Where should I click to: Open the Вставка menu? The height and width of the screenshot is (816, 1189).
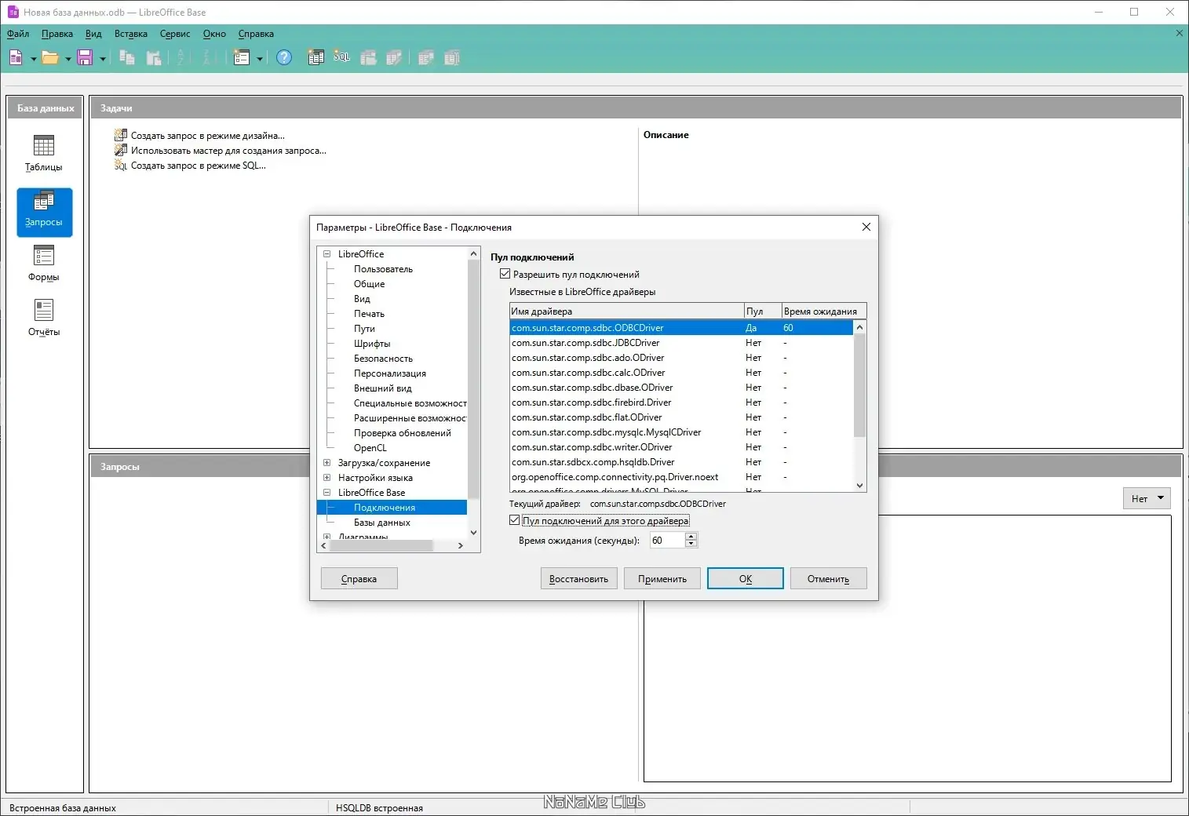coord(131,34)
